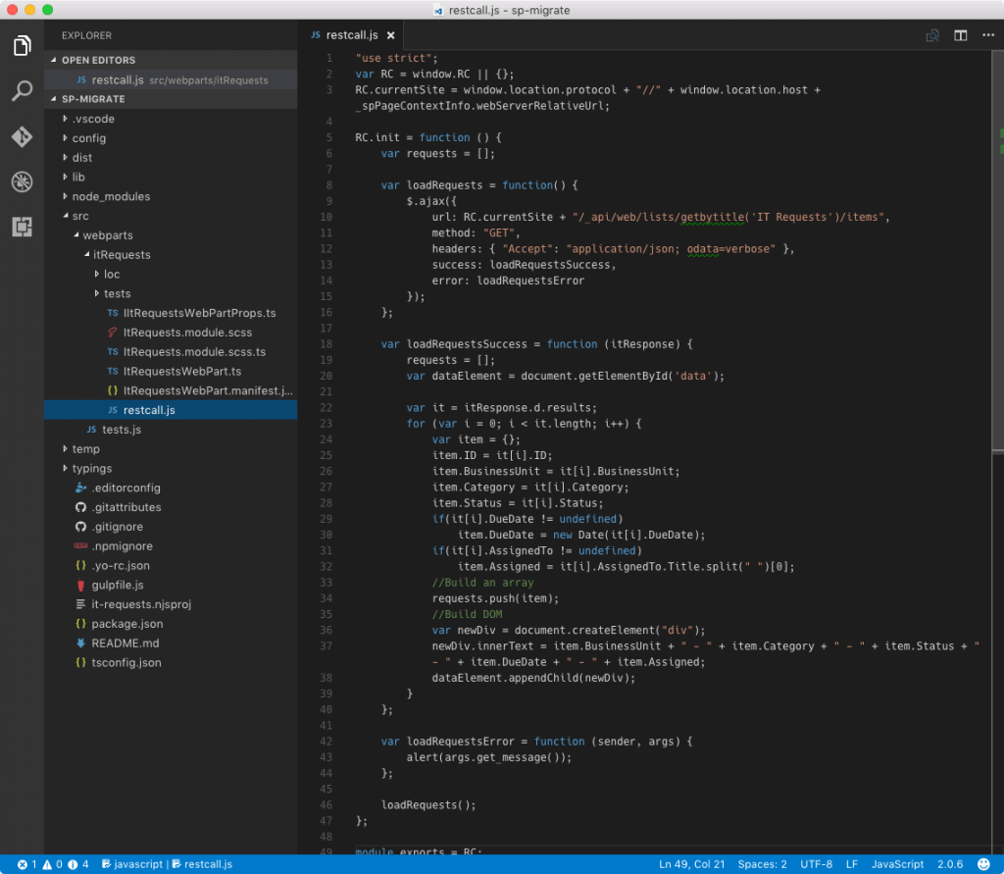Screen dimensions: 1004x874
Task: Select the Explorer icon in activity bar
Action: [22, 45]
